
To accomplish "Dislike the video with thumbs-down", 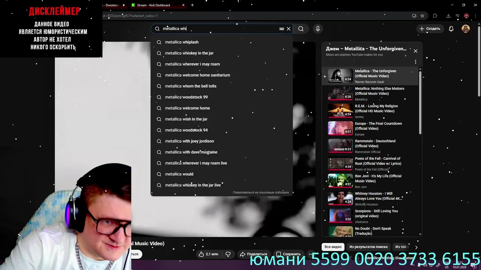I will pos(228,254).
